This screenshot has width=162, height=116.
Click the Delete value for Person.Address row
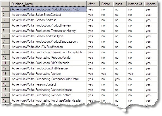coord(106,20)
